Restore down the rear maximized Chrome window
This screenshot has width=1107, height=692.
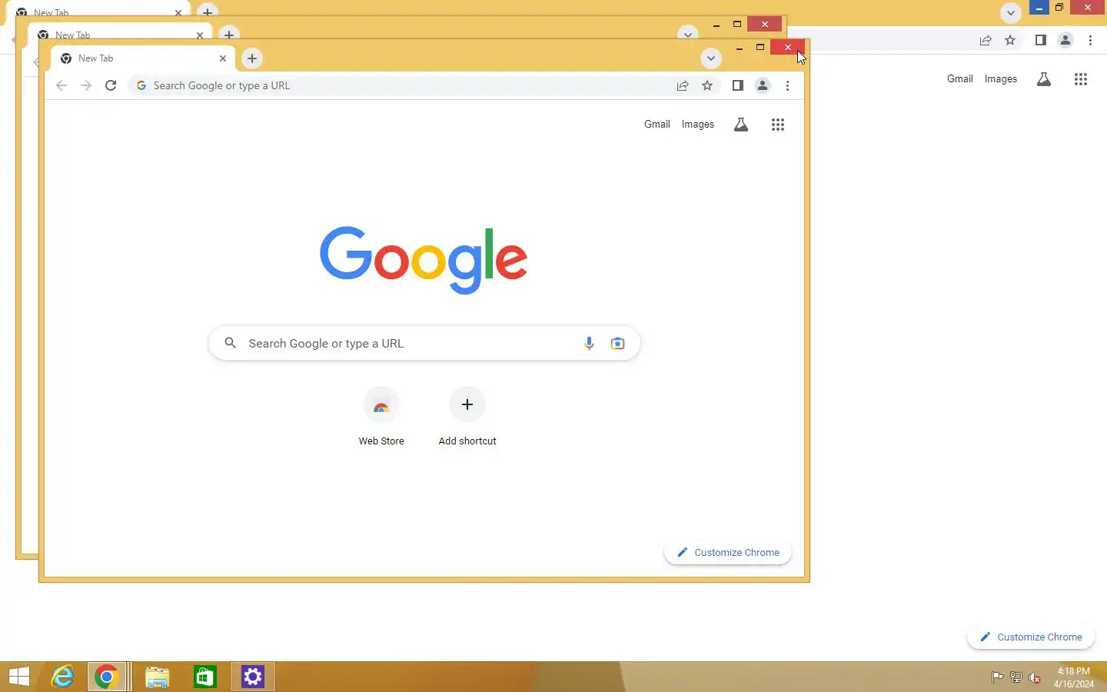pos(1059,8)
